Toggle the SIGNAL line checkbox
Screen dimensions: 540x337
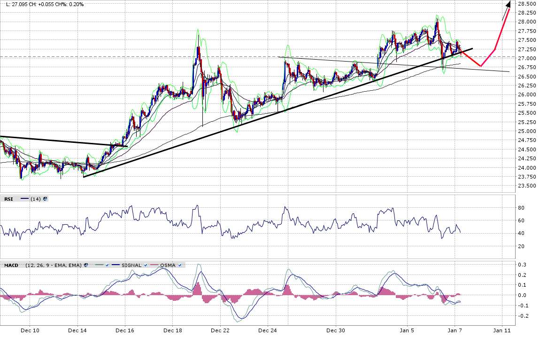146,266
